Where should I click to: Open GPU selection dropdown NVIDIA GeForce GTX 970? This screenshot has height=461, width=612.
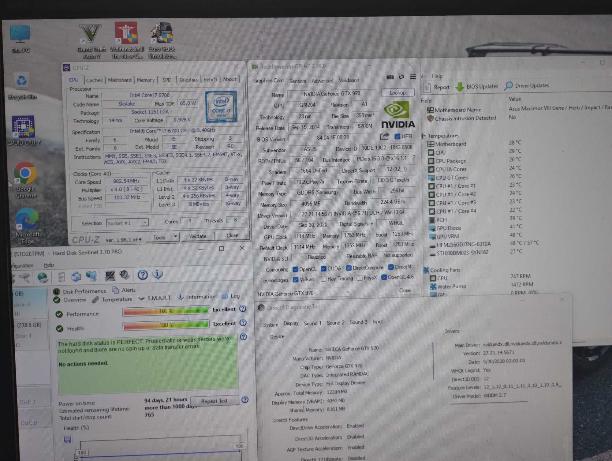point(304,293)
